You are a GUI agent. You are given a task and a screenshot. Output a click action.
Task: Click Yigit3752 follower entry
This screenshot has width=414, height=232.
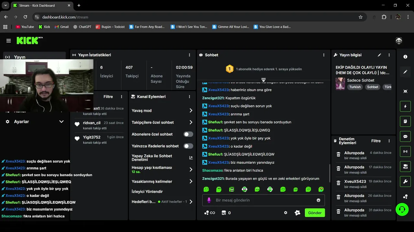click(x=99, y=140)
